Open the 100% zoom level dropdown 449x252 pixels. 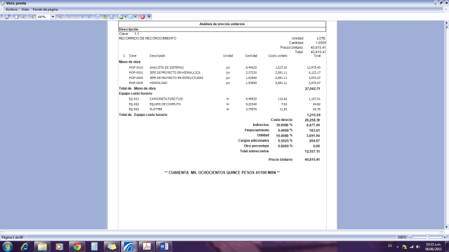[x=53, y=17]
